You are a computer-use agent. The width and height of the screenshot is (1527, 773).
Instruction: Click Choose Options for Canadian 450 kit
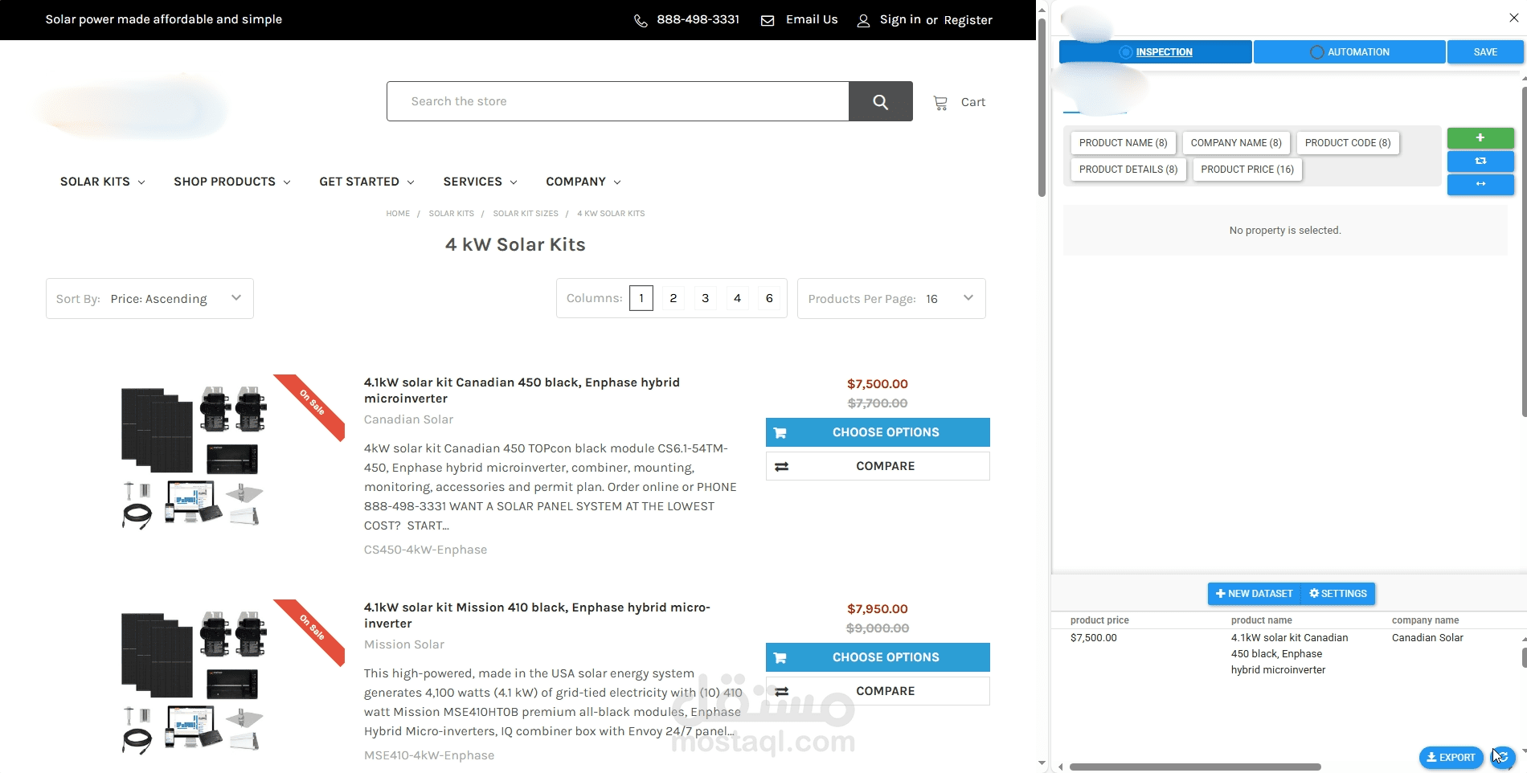click(878, 432)
